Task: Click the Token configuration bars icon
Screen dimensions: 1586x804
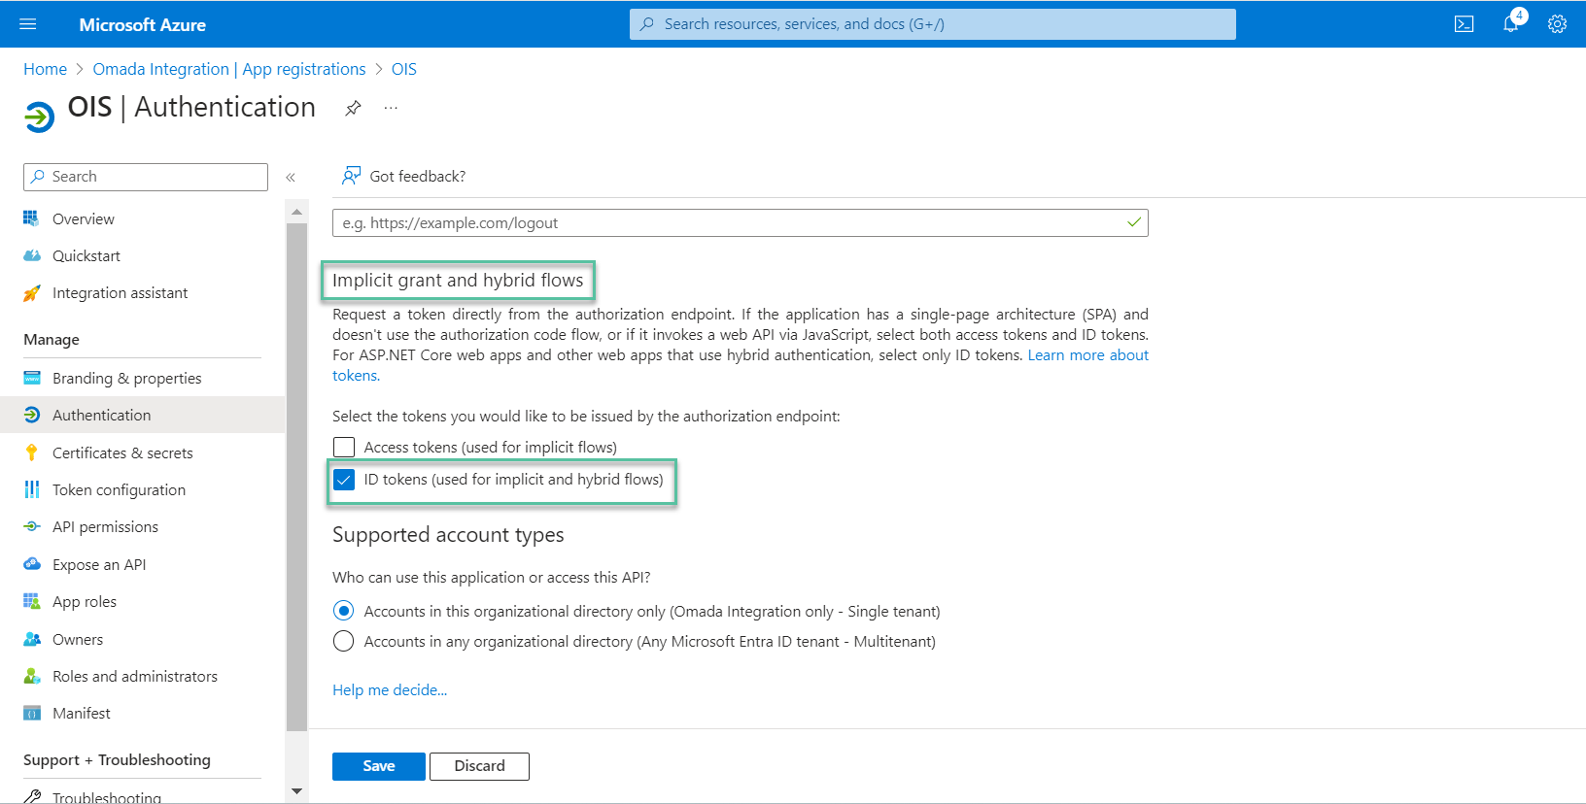Action: pyautogui.click(x=32, y=489)
